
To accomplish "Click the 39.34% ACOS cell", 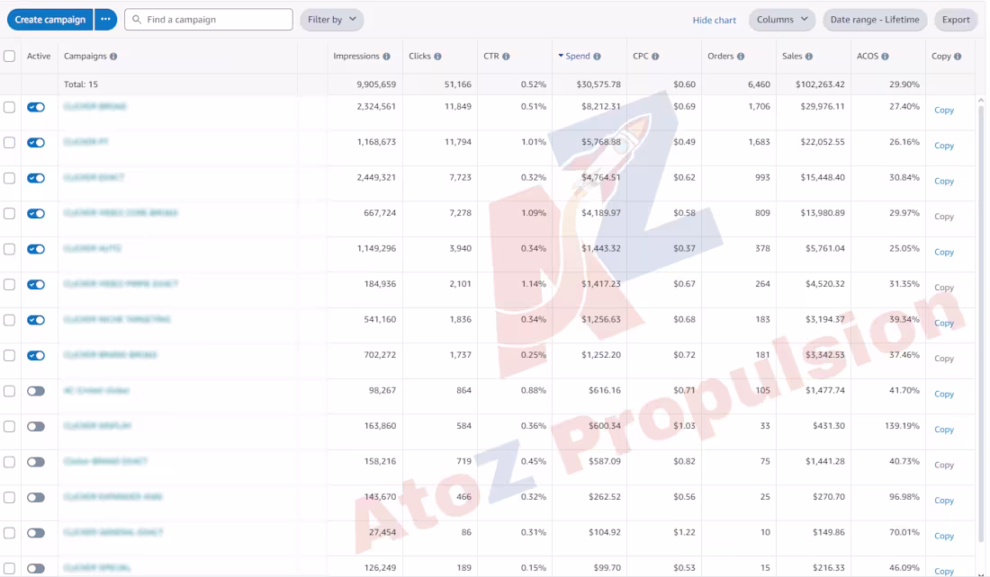I will (904, 320).
